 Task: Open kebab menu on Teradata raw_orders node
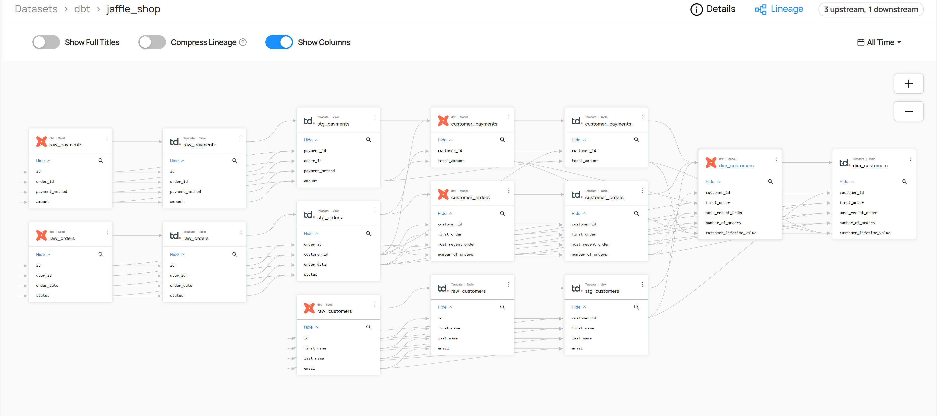(x=241, y=232)
